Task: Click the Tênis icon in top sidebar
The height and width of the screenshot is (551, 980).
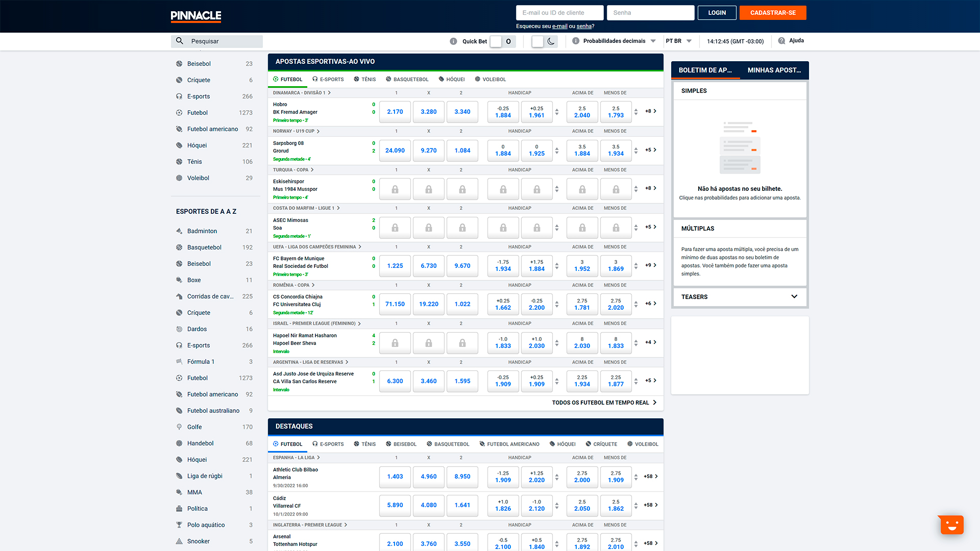Action: point(179,162)
